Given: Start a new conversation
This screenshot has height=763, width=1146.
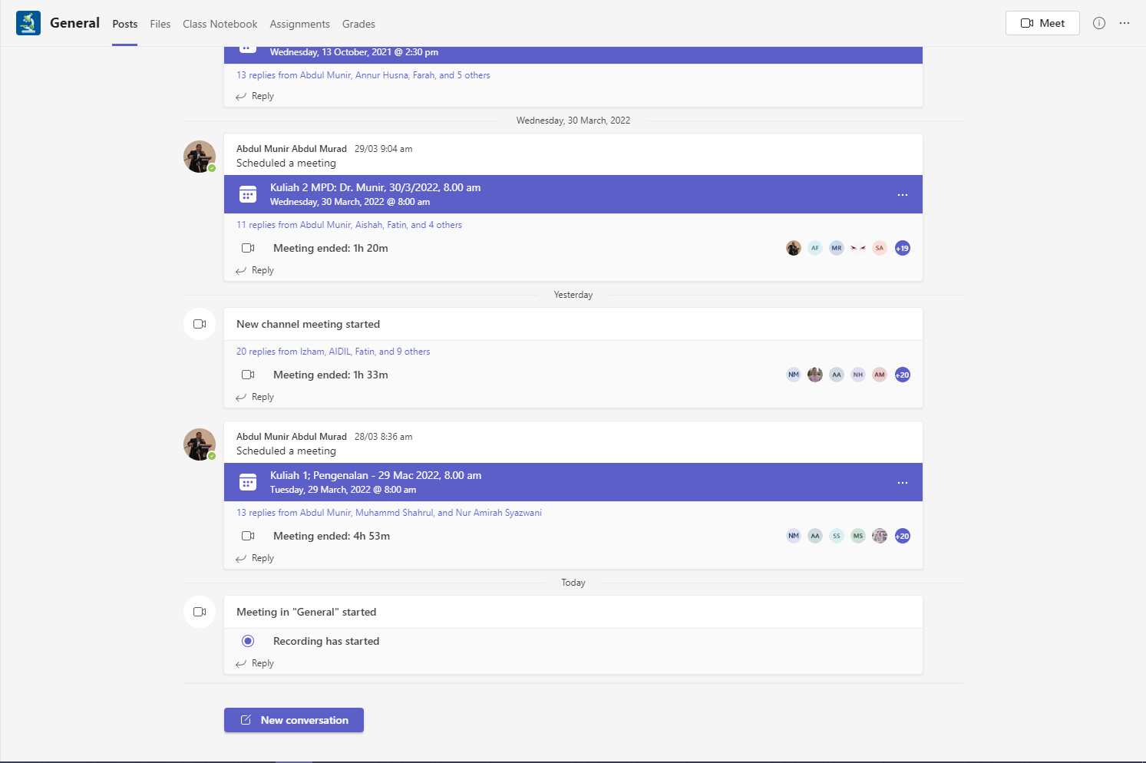Looking at the screenshot, I should (x=293, y=720).
